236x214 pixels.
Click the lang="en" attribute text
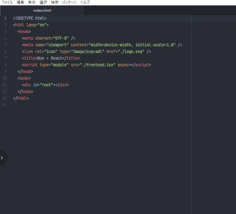pos(36,25)
